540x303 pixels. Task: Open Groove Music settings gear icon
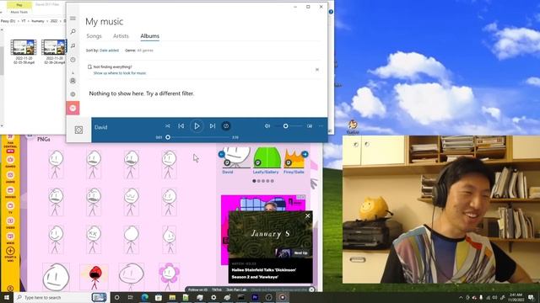pos(73,94)
